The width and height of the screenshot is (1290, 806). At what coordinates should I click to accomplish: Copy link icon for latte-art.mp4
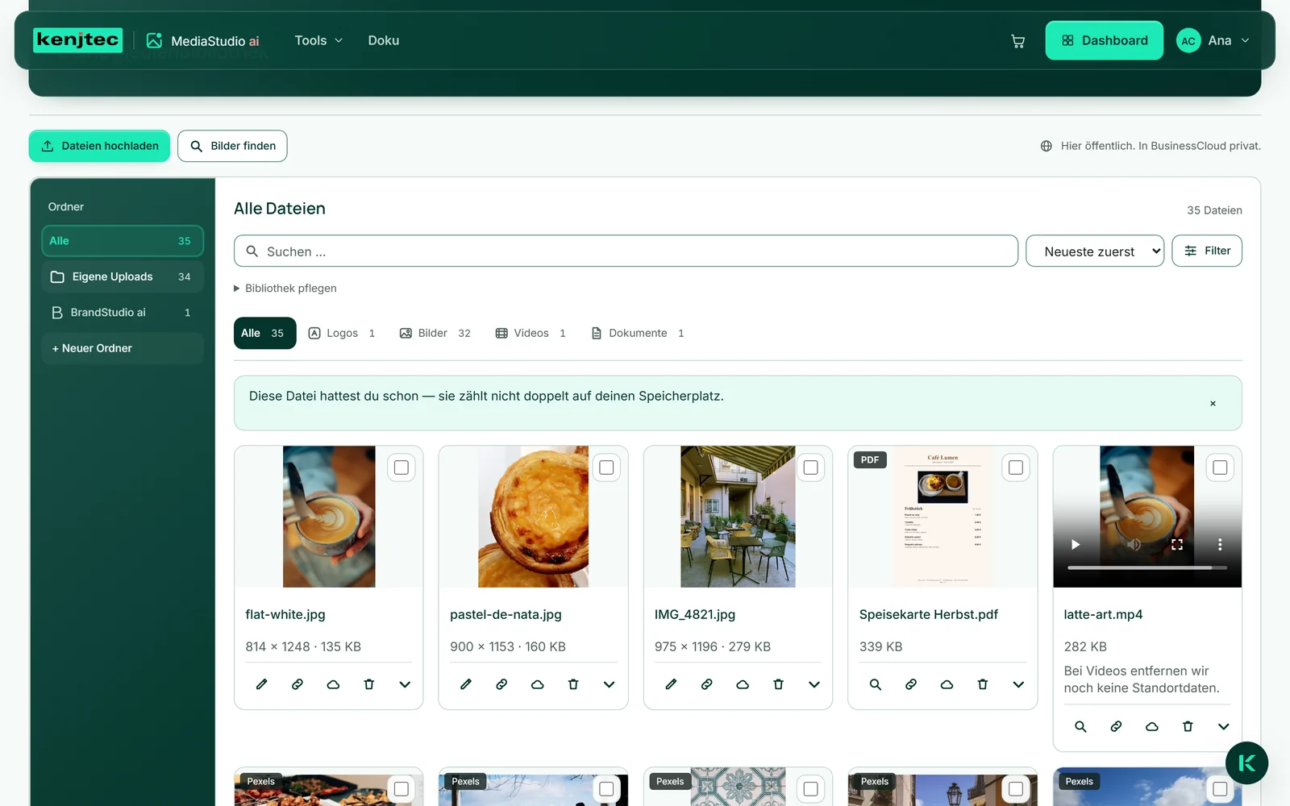[x=1116, y=726]
